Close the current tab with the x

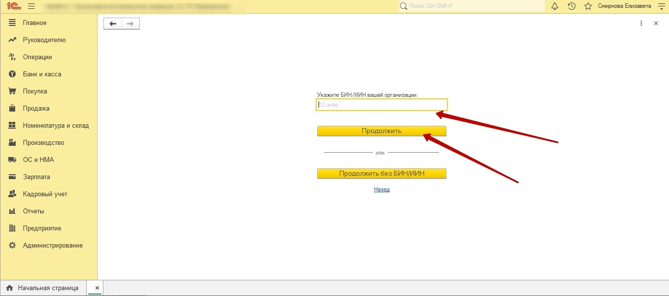97,288
